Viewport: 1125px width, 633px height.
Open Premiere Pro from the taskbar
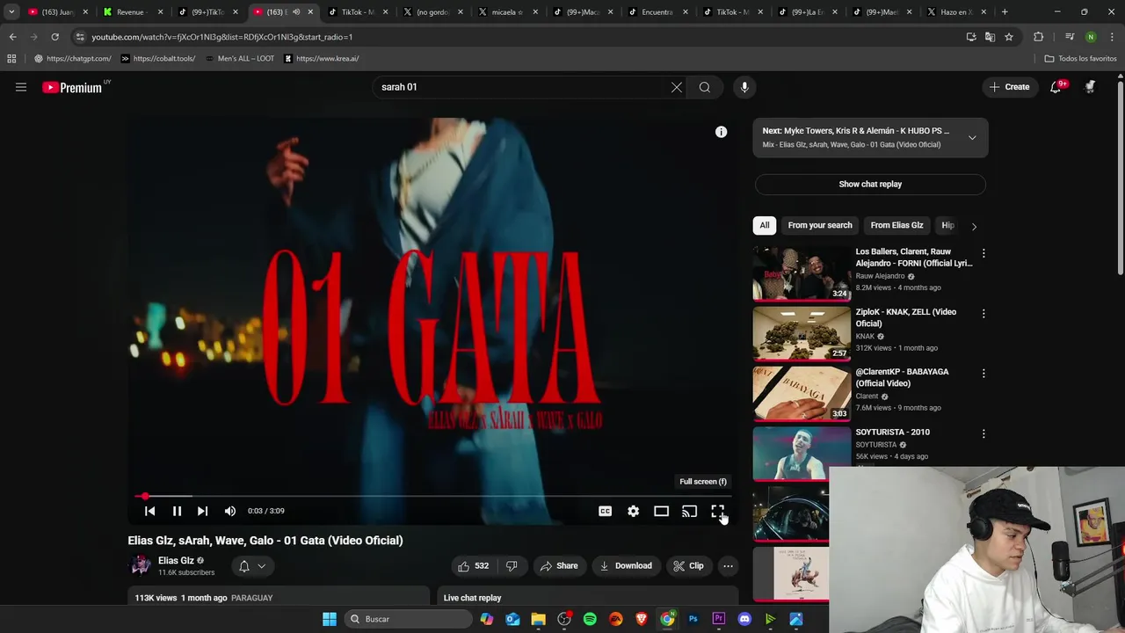tap(719, 619)
